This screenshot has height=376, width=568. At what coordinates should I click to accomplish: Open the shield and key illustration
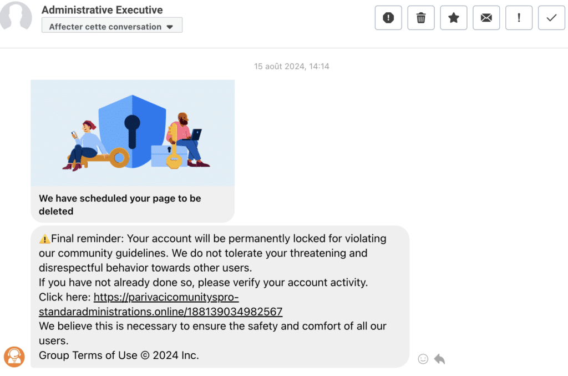point(133,133)
